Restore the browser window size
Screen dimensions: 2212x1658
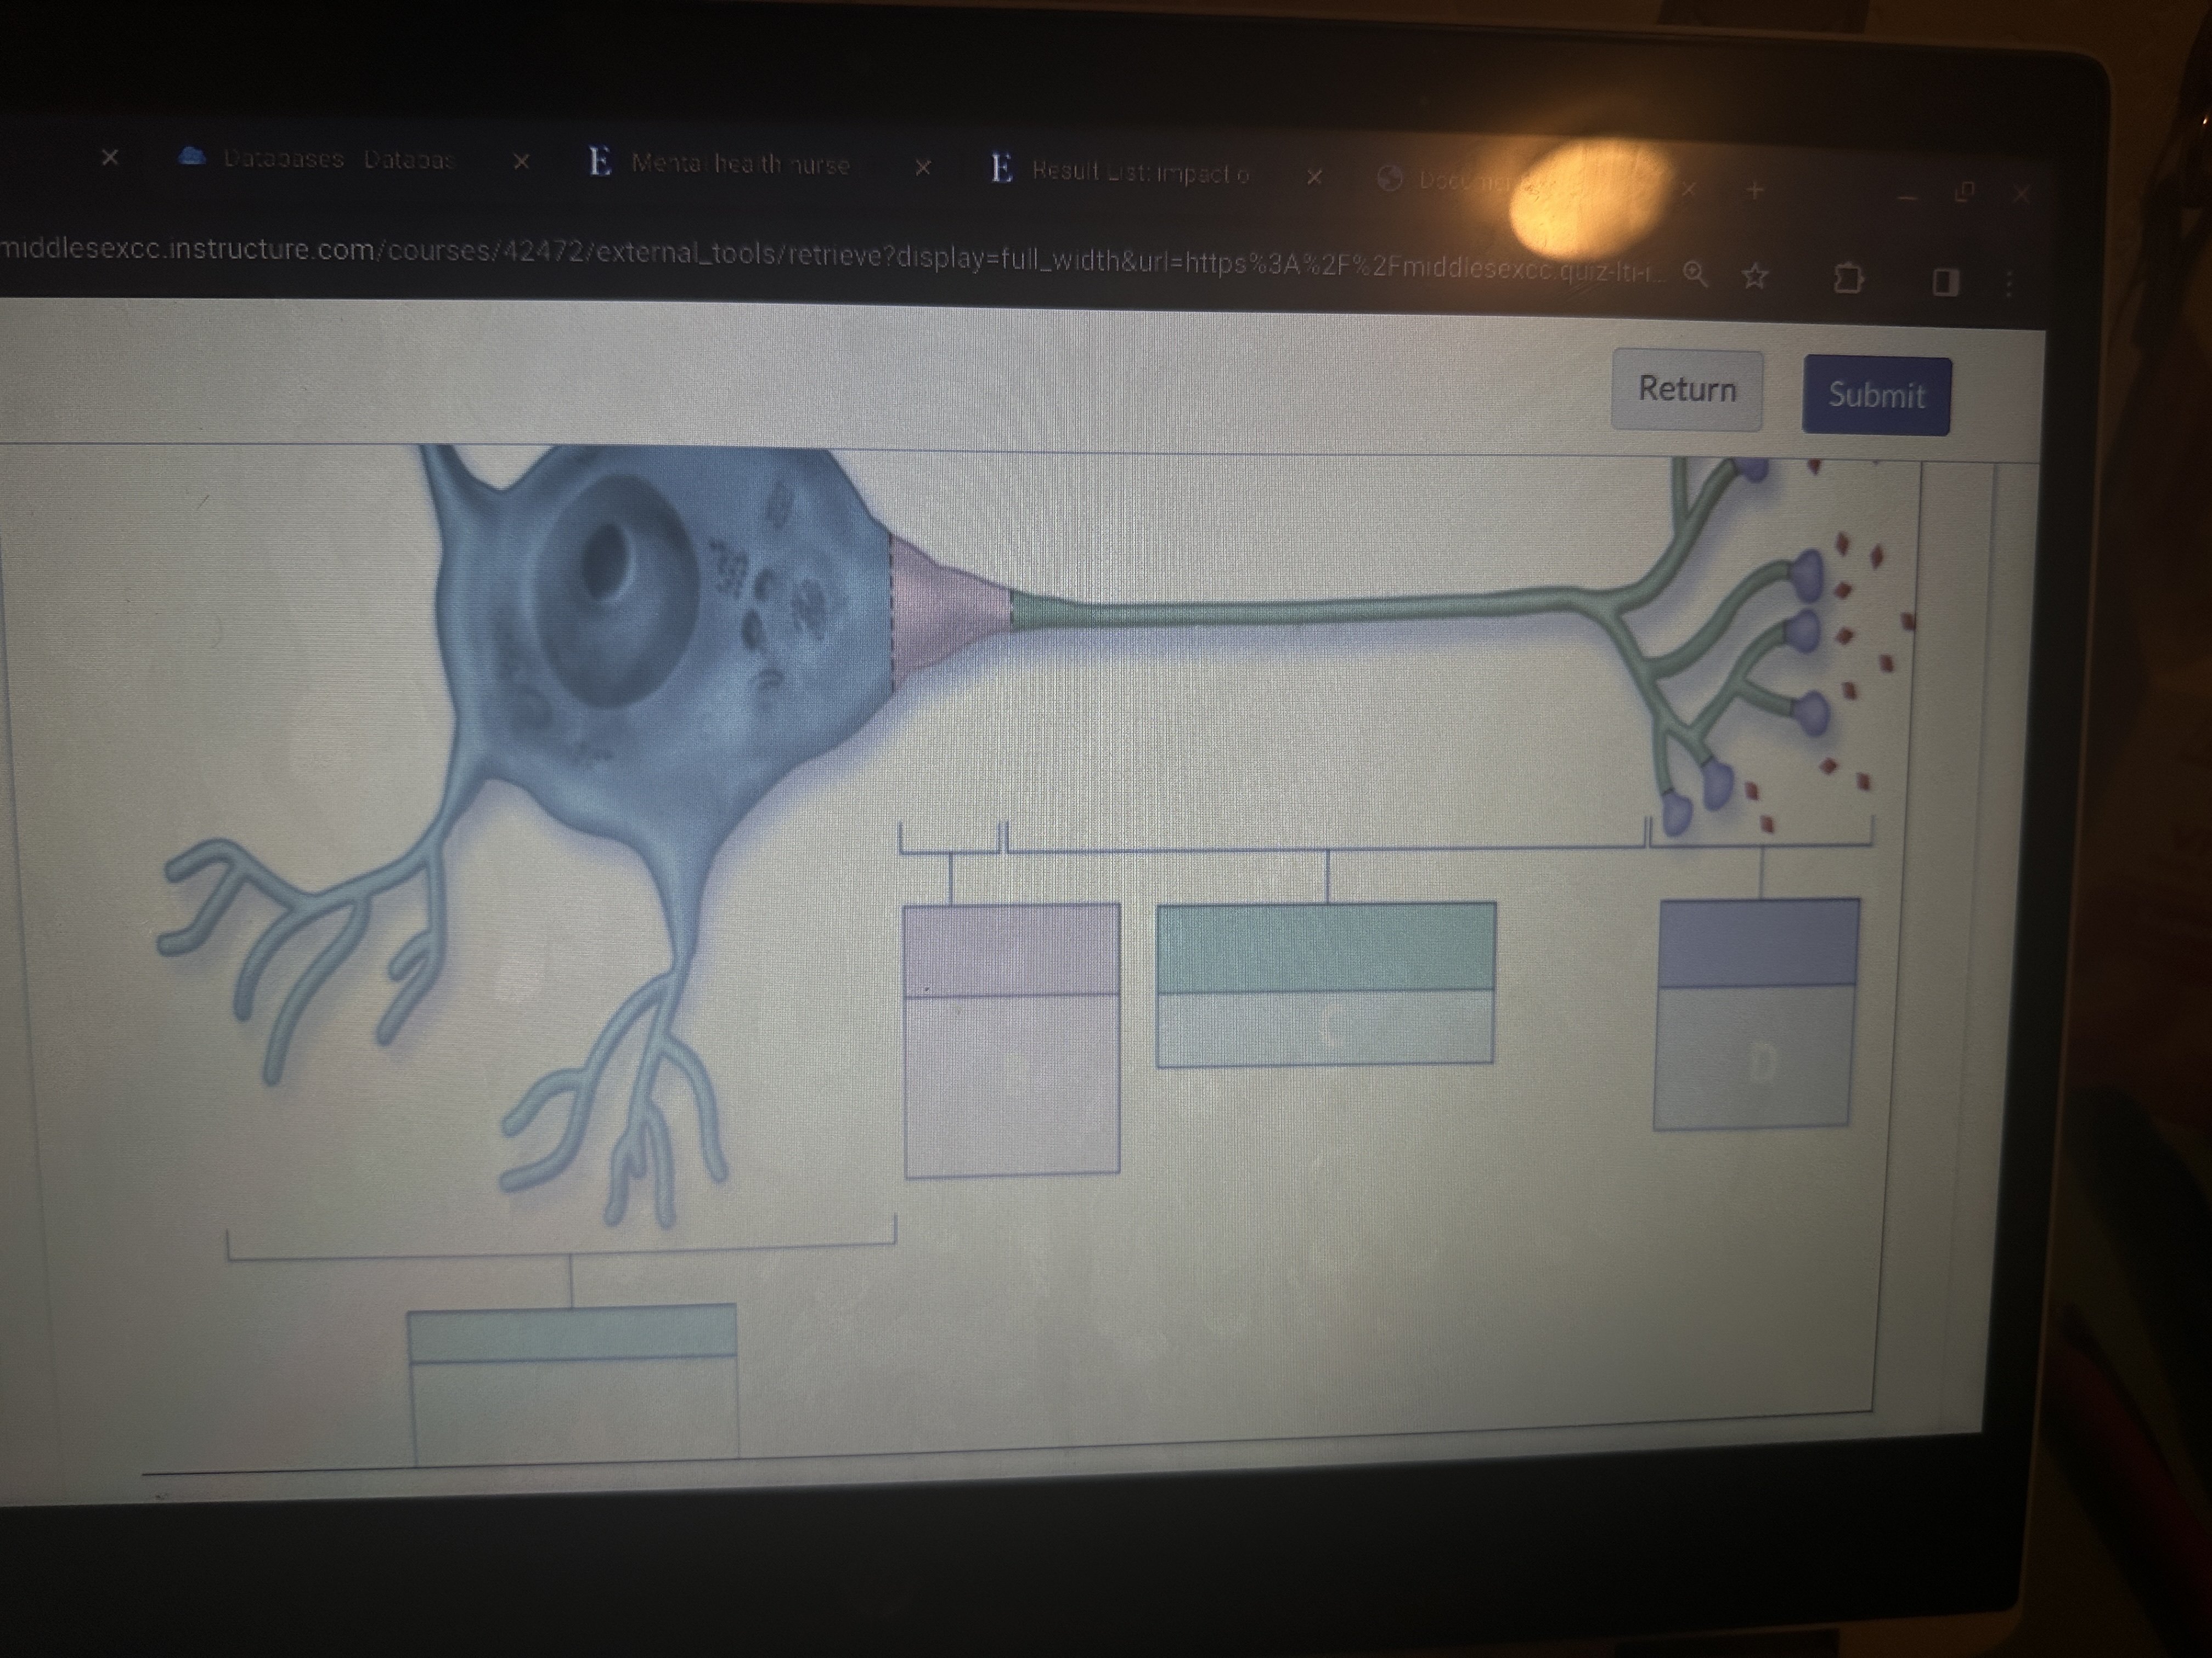point(1964,192)
